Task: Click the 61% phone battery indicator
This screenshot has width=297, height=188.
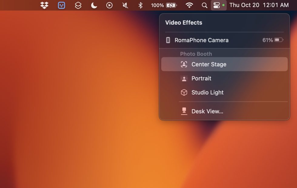Action: (x=273, y=40)
